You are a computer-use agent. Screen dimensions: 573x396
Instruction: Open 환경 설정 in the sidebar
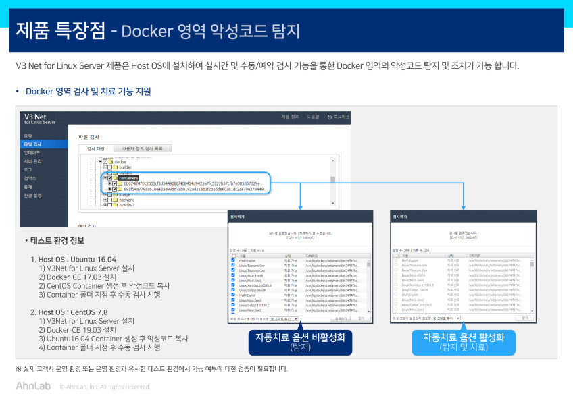(x=33, y=195)
